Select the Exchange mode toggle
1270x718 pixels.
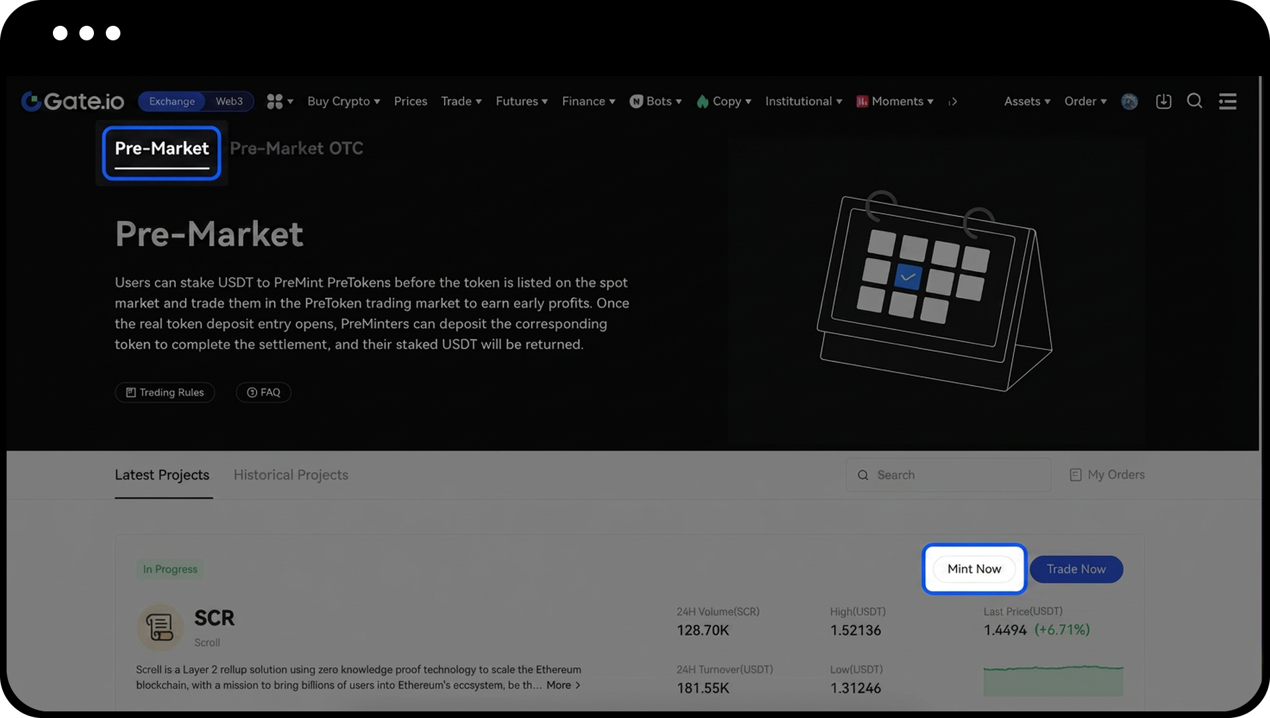[172, 101]
